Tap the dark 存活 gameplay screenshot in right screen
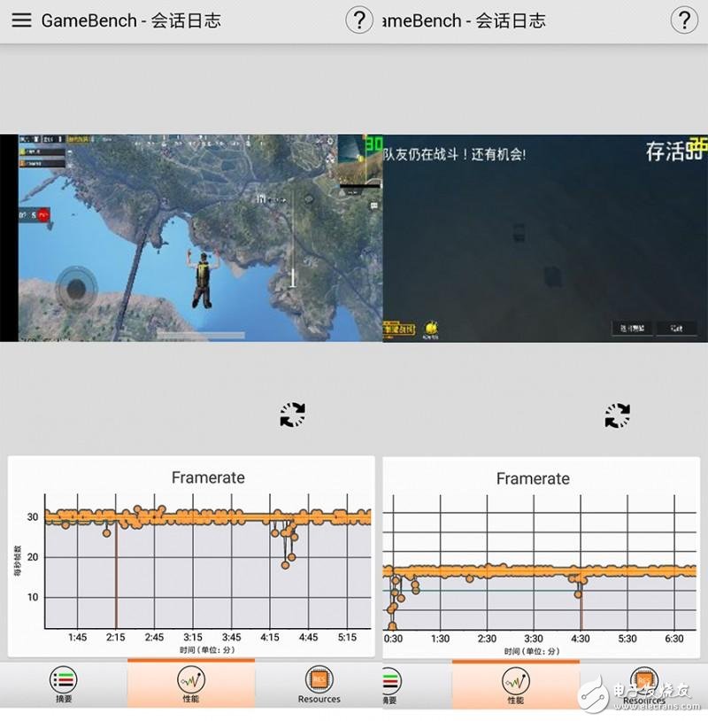Viewport: 708px width, 721px height. tap(545, 238)
